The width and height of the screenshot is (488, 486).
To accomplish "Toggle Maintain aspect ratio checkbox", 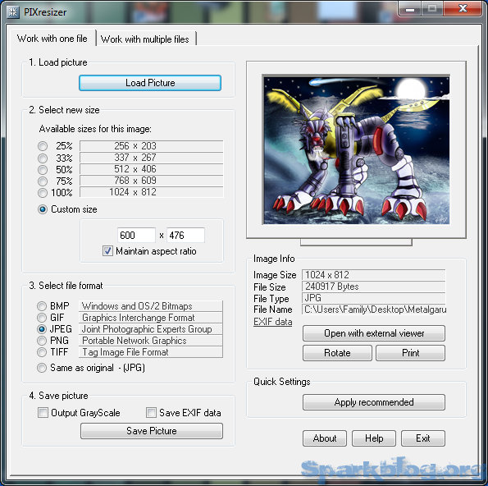I will (107, 251).
